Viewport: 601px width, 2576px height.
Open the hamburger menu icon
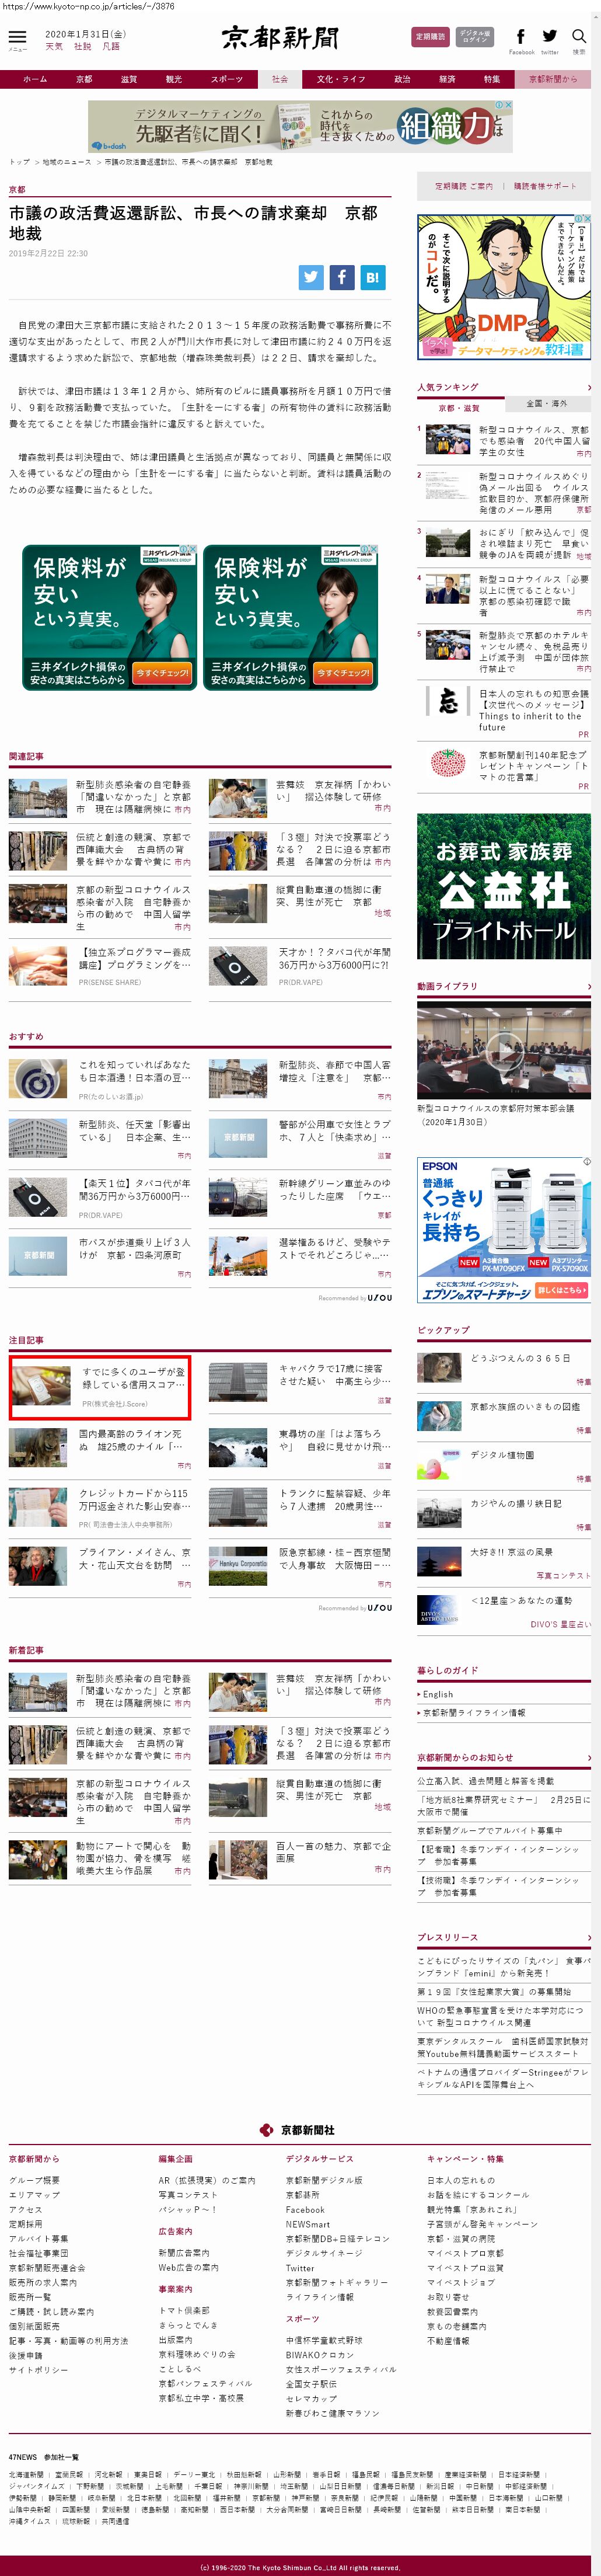coord(17,37)
